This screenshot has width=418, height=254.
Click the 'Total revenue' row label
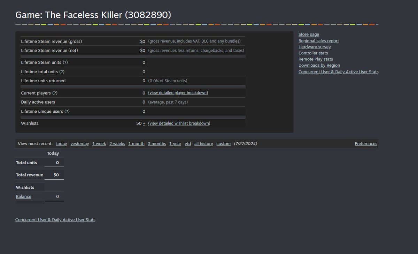[x=30, y=175]
